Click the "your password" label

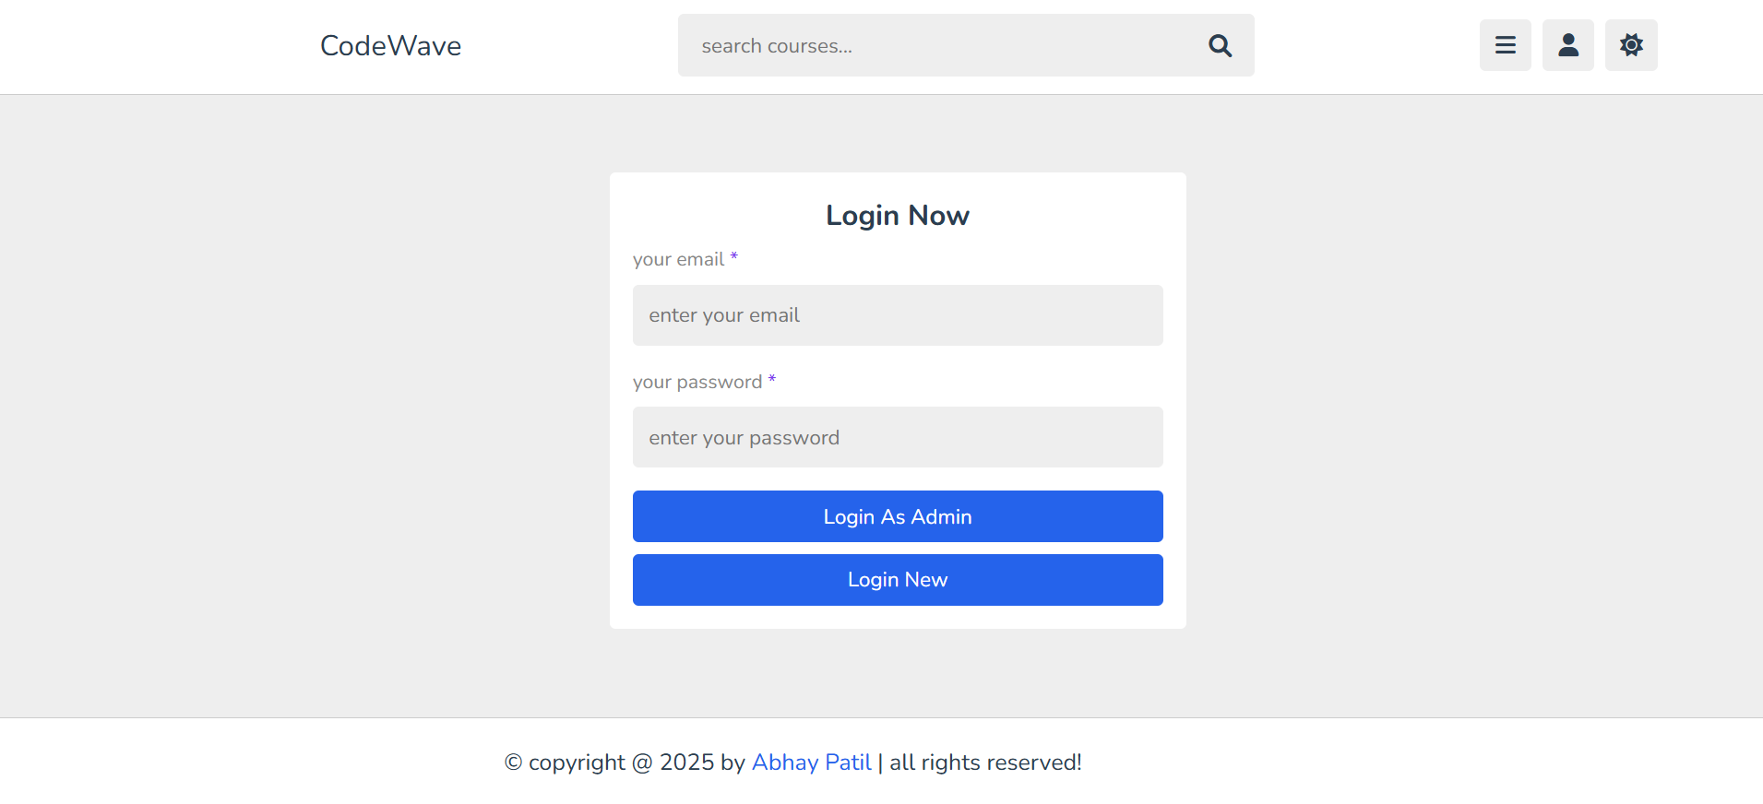point(697,383)
